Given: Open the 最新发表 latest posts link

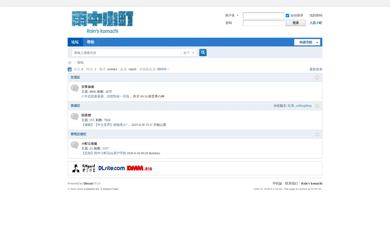Looking at the screenshot, I should [316, 69].
